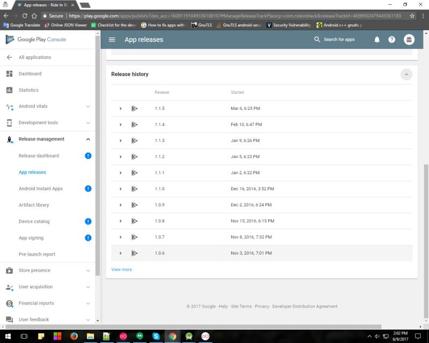The image size is (429, 343).
Task: Click the Statistics bar chart icon
Action: (9, 90)
